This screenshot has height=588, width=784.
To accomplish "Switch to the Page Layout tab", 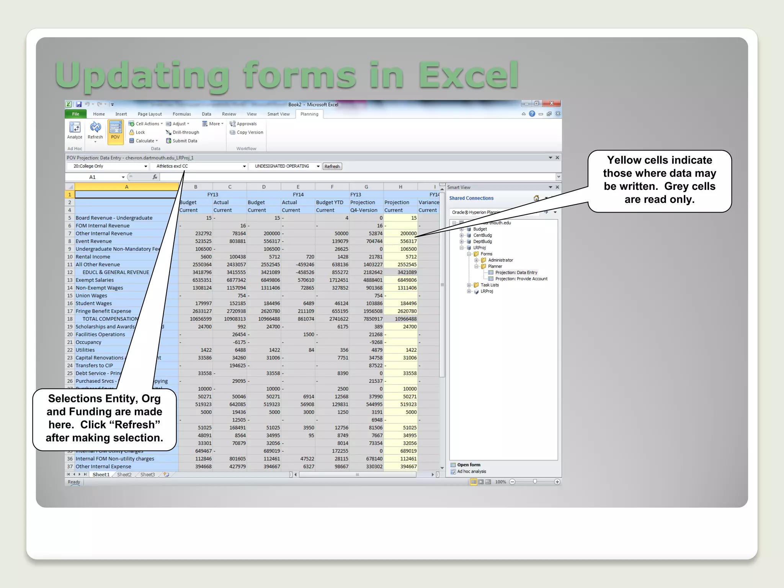I will [150, 114].
